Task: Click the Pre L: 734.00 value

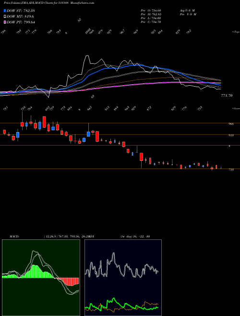Action: point(151,18)
